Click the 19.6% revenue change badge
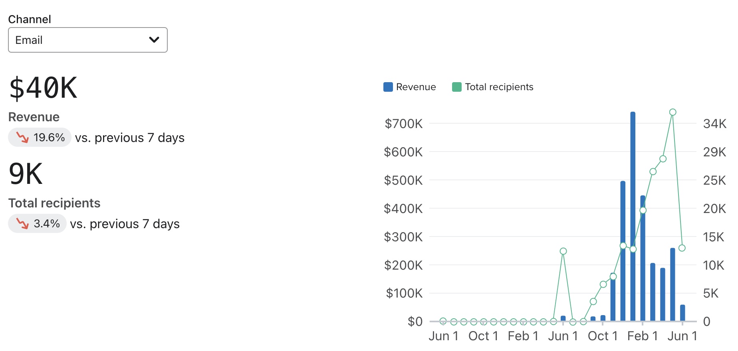Viewport: 738px width, 351px height. pyautogui.click(x=40, y=138)
